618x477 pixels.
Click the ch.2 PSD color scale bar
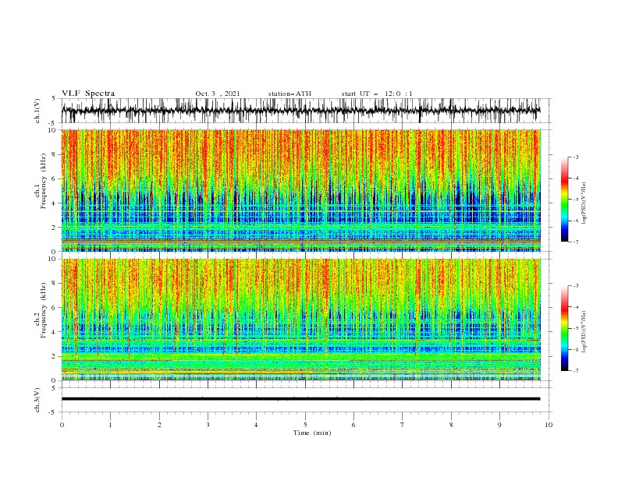(564, 328)
